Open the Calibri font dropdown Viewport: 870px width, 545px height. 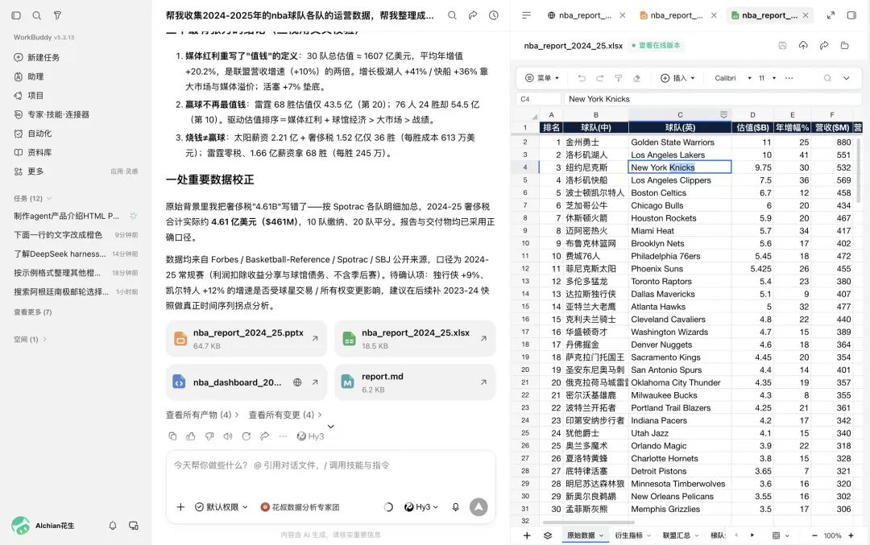coord(732,78)
